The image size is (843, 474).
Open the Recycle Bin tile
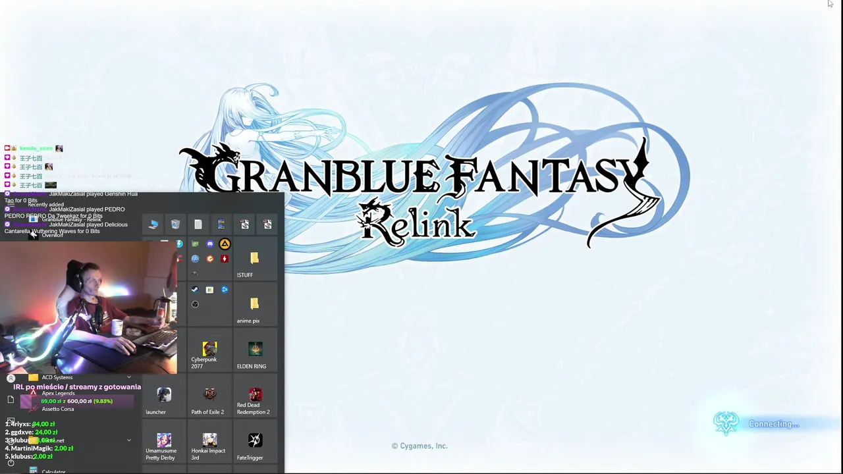[175, 224]
